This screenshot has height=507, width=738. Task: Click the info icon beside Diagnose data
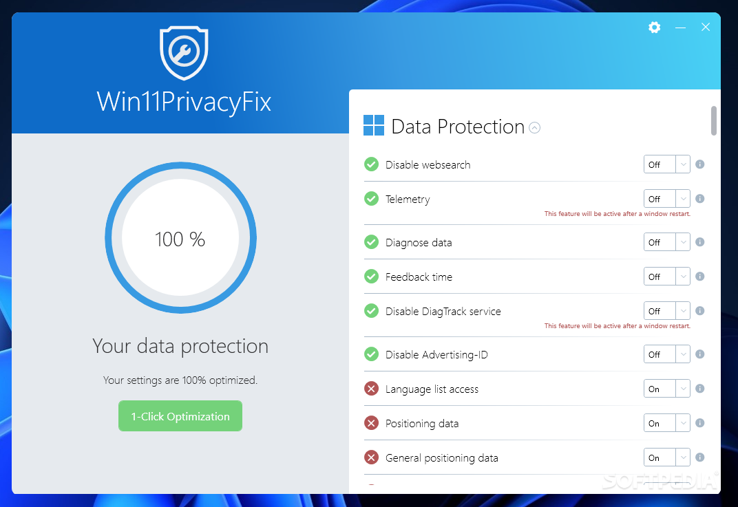coord(700,241)
